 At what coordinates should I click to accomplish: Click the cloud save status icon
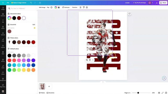(40, 3)
